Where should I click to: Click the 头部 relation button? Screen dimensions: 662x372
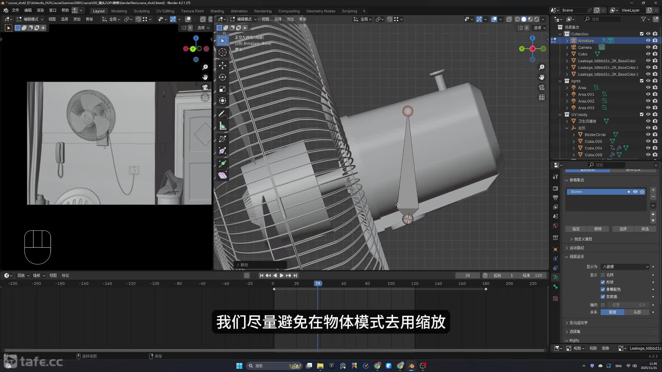pyautogui.click(x=637, y=312)
